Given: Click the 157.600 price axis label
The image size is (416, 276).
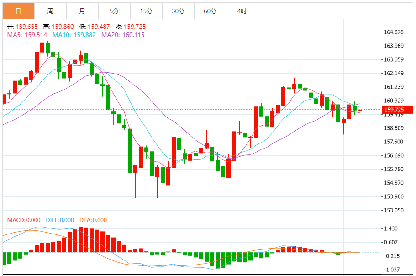Looking at the screenshot, I should [394, 142].
